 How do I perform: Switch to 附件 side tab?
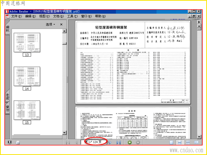tap(8, 96)
